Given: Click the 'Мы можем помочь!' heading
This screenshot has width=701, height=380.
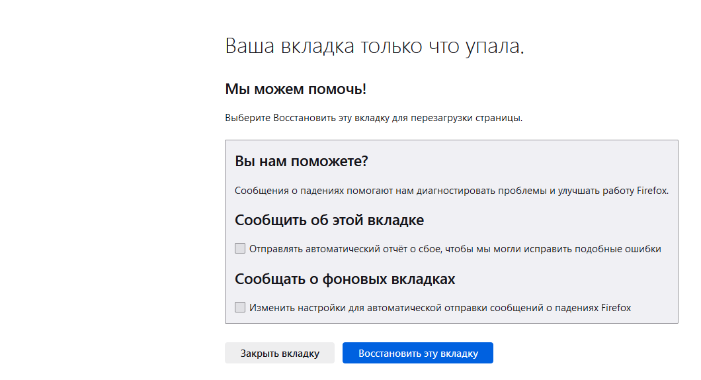Looking at the screenshot, I should (296, 89).
